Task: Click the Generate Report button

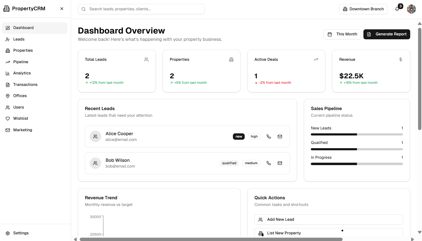Action: click(387, 34)
